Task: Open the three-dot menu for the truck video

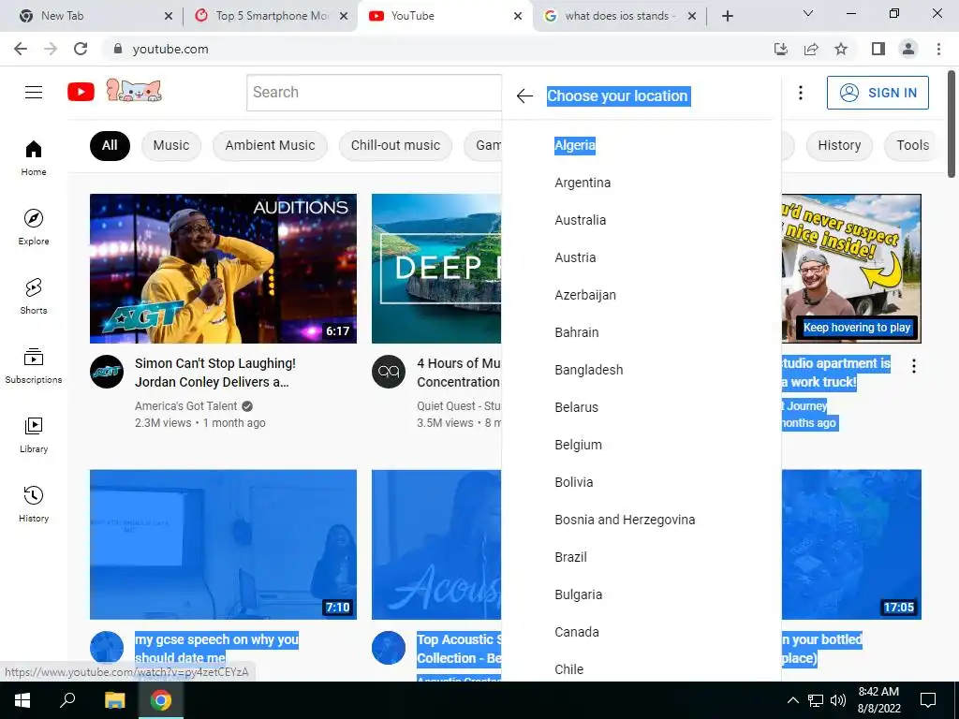Action: (914, 366)
